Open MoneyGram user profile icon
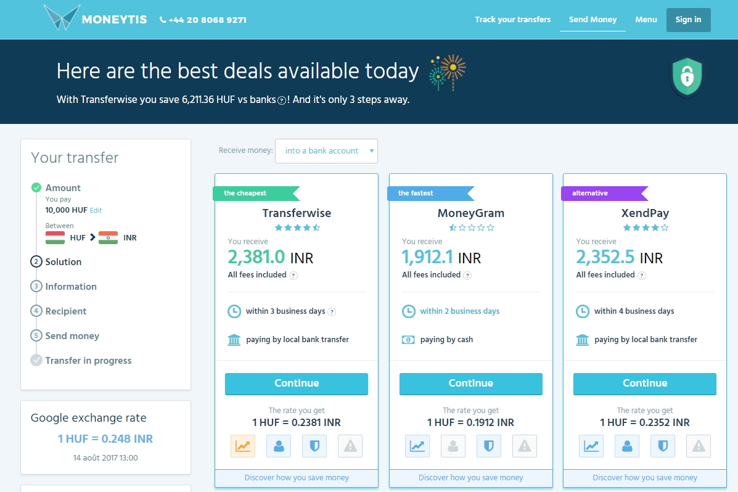This screenshot has height=492, width=738. point(453,446)
